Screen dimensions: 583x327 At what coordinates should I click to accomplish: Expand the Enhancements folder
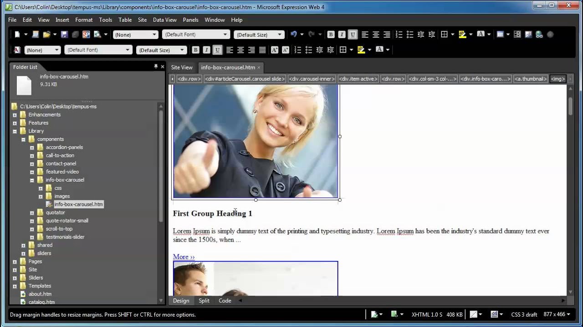[x=15, y=115]
